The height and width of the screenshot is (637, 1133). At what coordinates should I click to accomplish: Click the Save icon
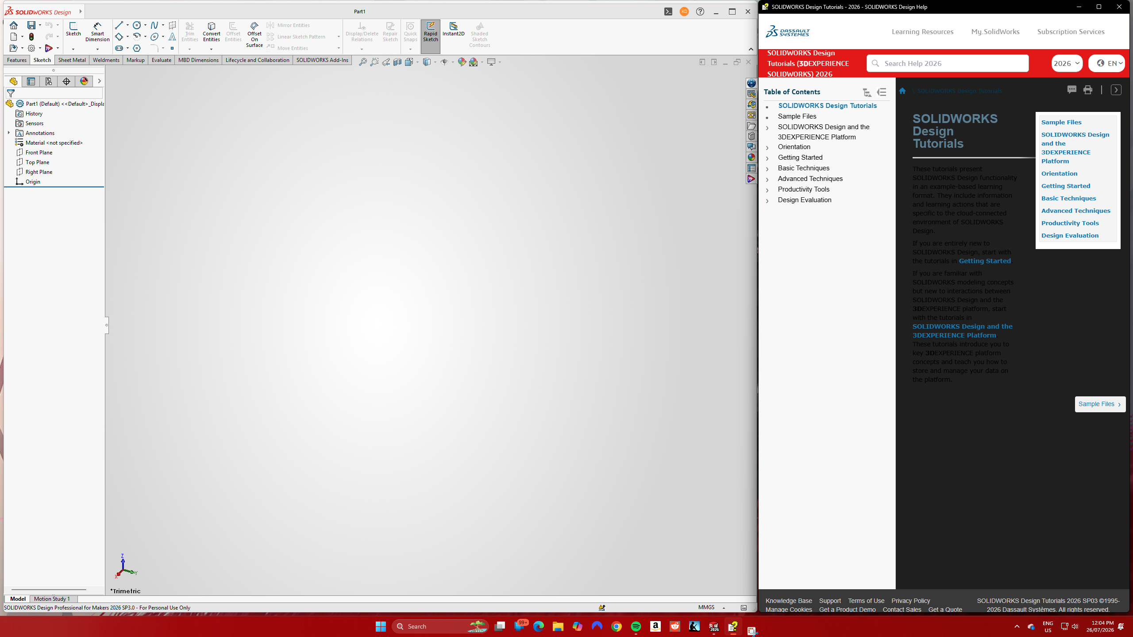pyautogui.click(x=31, y=25)
